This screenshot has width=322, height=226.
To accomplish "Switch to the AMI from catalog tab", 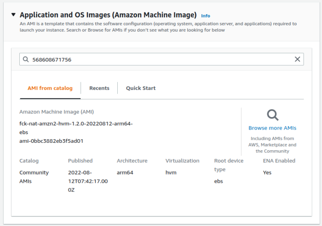I will pos(50,88).
